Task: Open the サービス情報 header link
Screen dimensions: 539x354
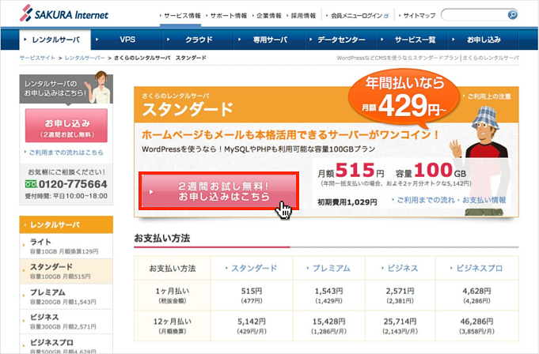Action: coord(180,16)
